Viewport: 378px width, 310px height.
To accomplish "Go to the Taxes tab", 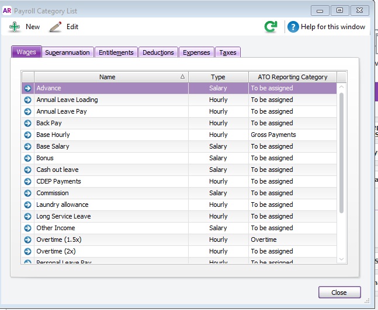I will (227, 52).
